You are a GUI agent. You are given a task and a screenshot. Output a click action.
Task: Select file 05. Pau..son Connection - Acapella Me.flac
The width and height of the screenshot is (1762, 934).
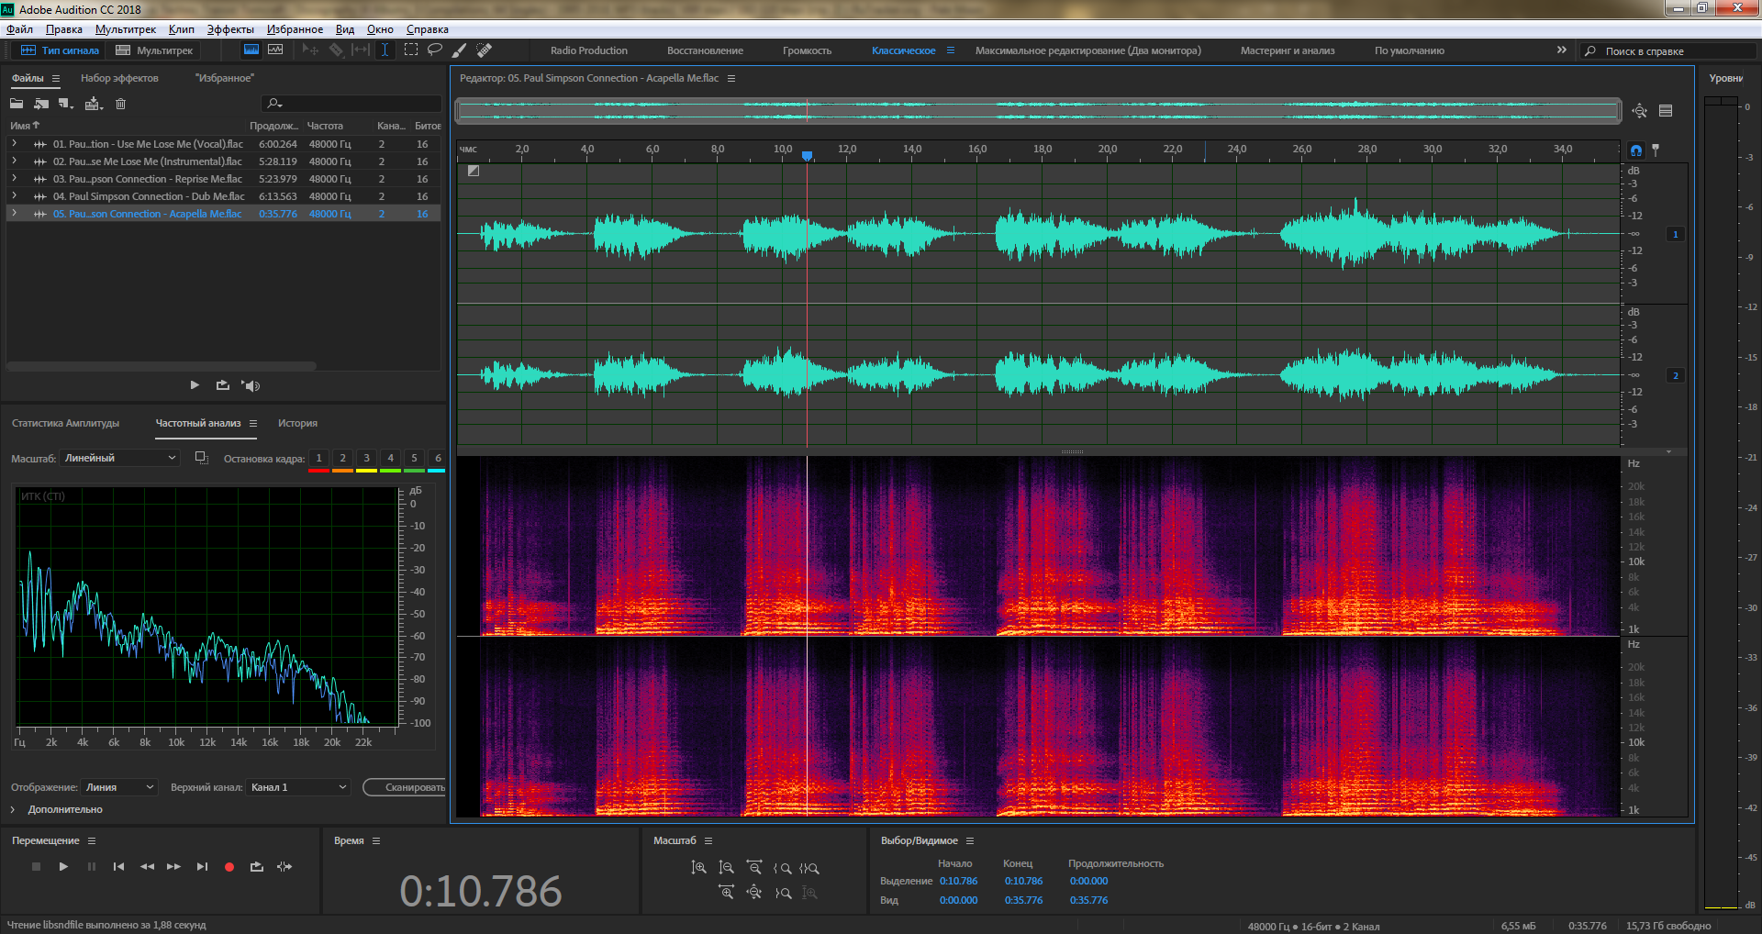[223, 214]
